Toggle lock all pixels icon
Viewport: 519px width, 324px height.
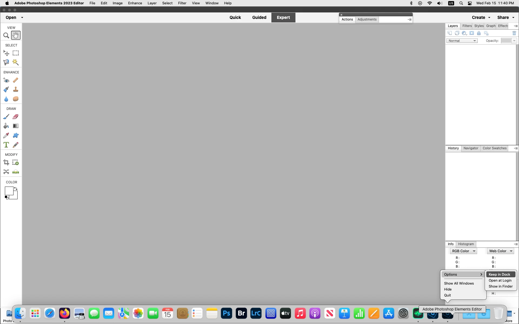coord(479,33)
